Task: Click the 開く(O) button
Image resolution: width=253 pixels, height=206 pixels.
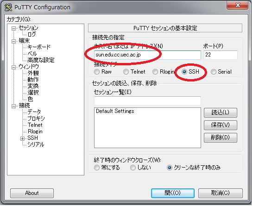Action: coord(173,193)
